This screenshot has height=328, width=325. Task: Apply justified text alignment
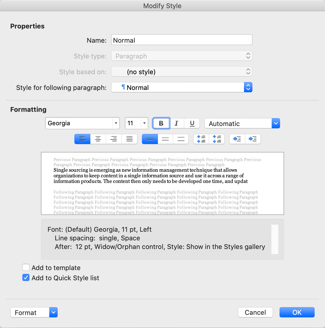[x=129, y=139]
